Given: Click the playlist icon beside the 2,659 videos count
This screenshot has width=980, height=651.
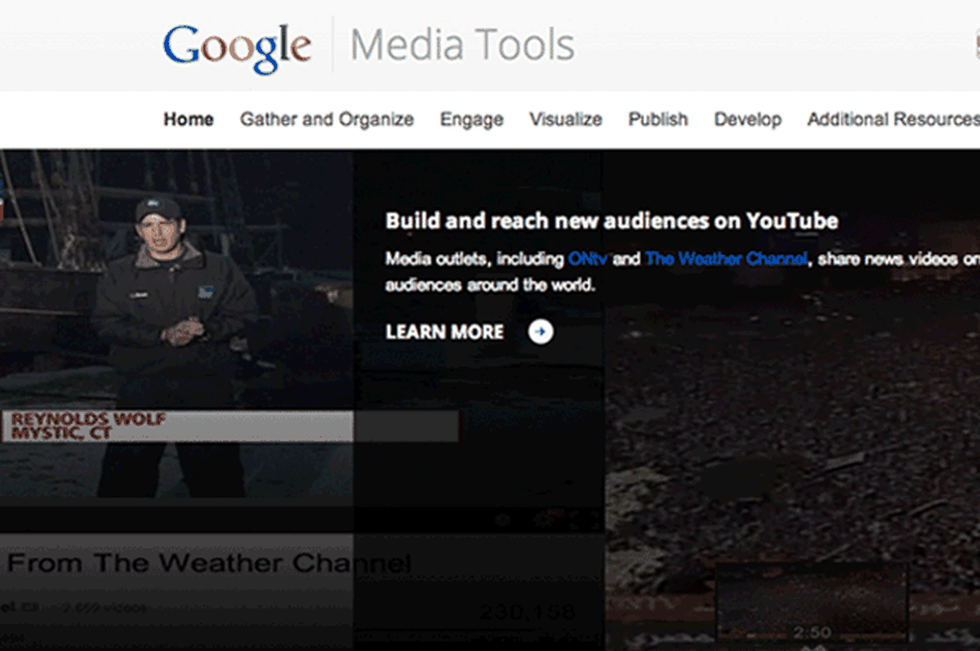Looking at the screenshot, I should (x=30, y=607).
